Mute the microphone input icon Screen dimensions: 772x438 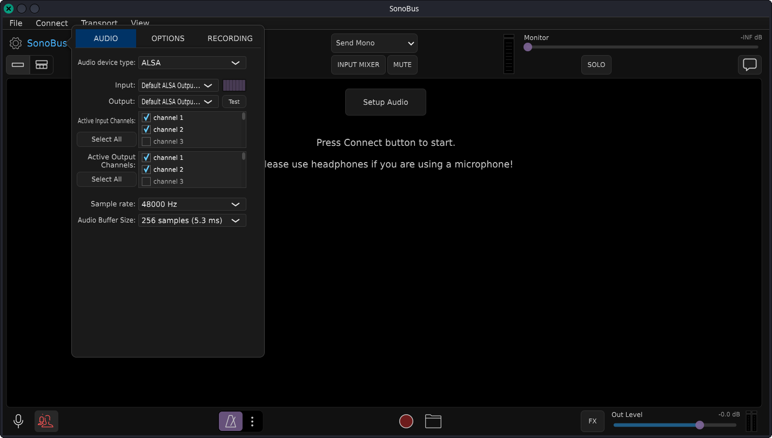[x=18, y=421]
